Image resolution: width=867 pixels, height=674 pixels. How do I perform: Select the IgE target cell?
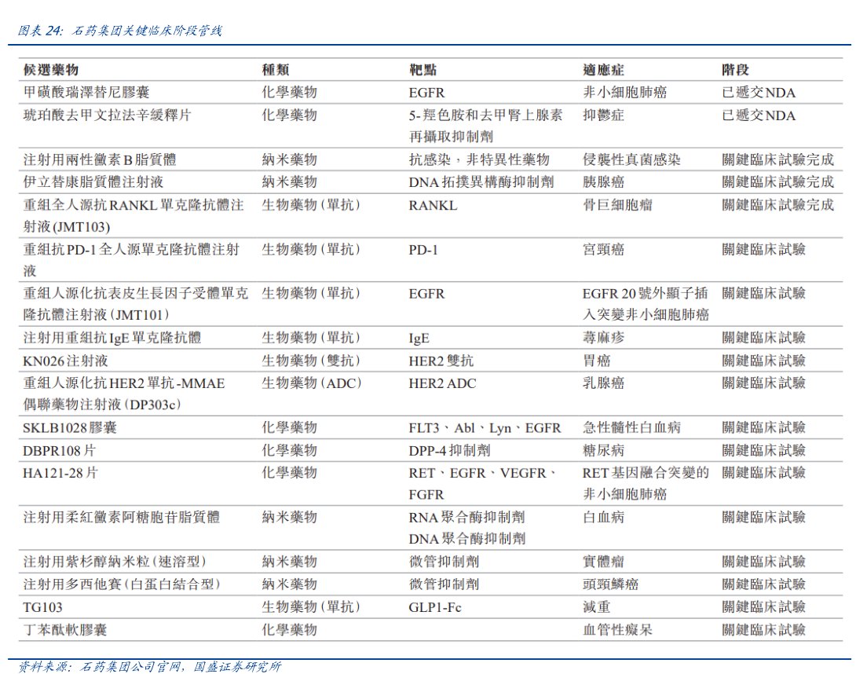(x=419, y=338)
